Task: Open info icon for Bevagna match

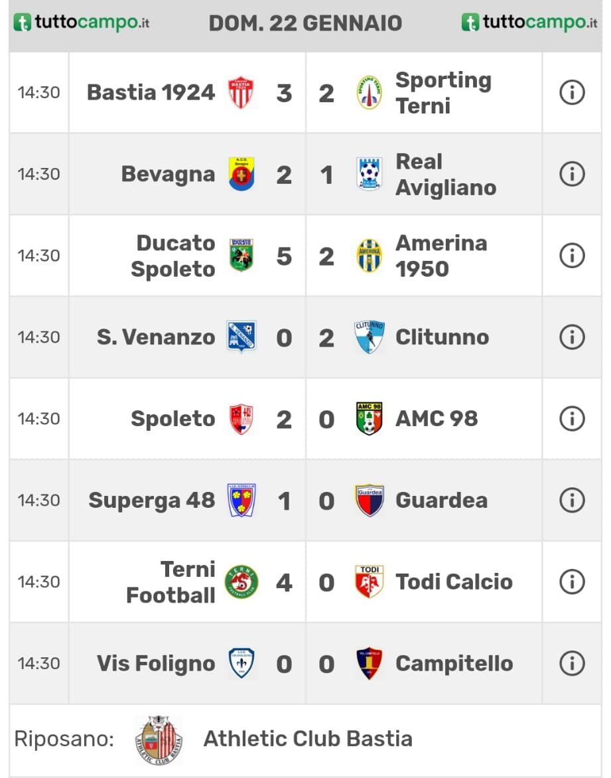Action: [x=572, y=174]
